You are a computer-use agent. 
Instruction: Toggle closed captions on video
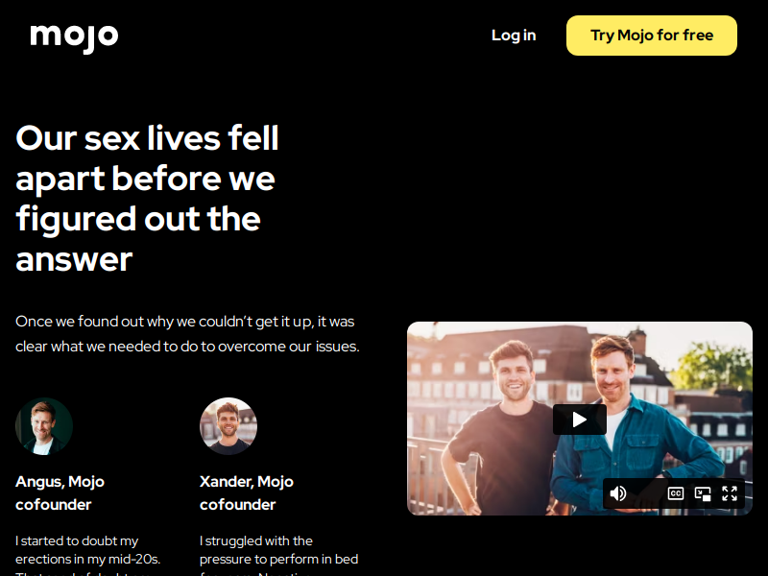(x=676, y=493)
